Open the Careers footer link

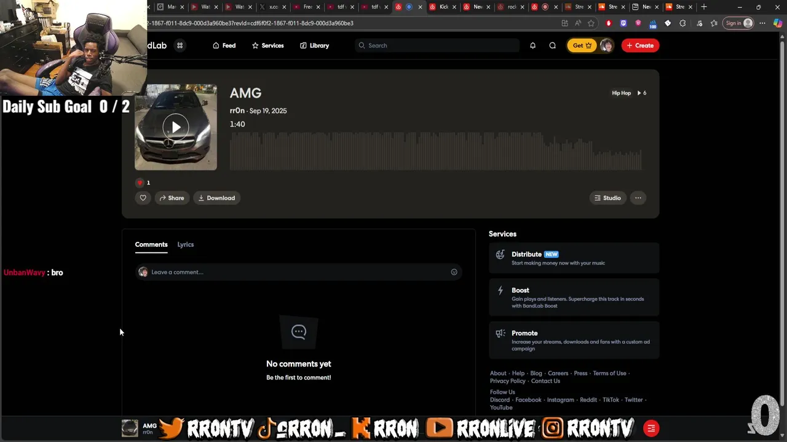pos(558,373)
